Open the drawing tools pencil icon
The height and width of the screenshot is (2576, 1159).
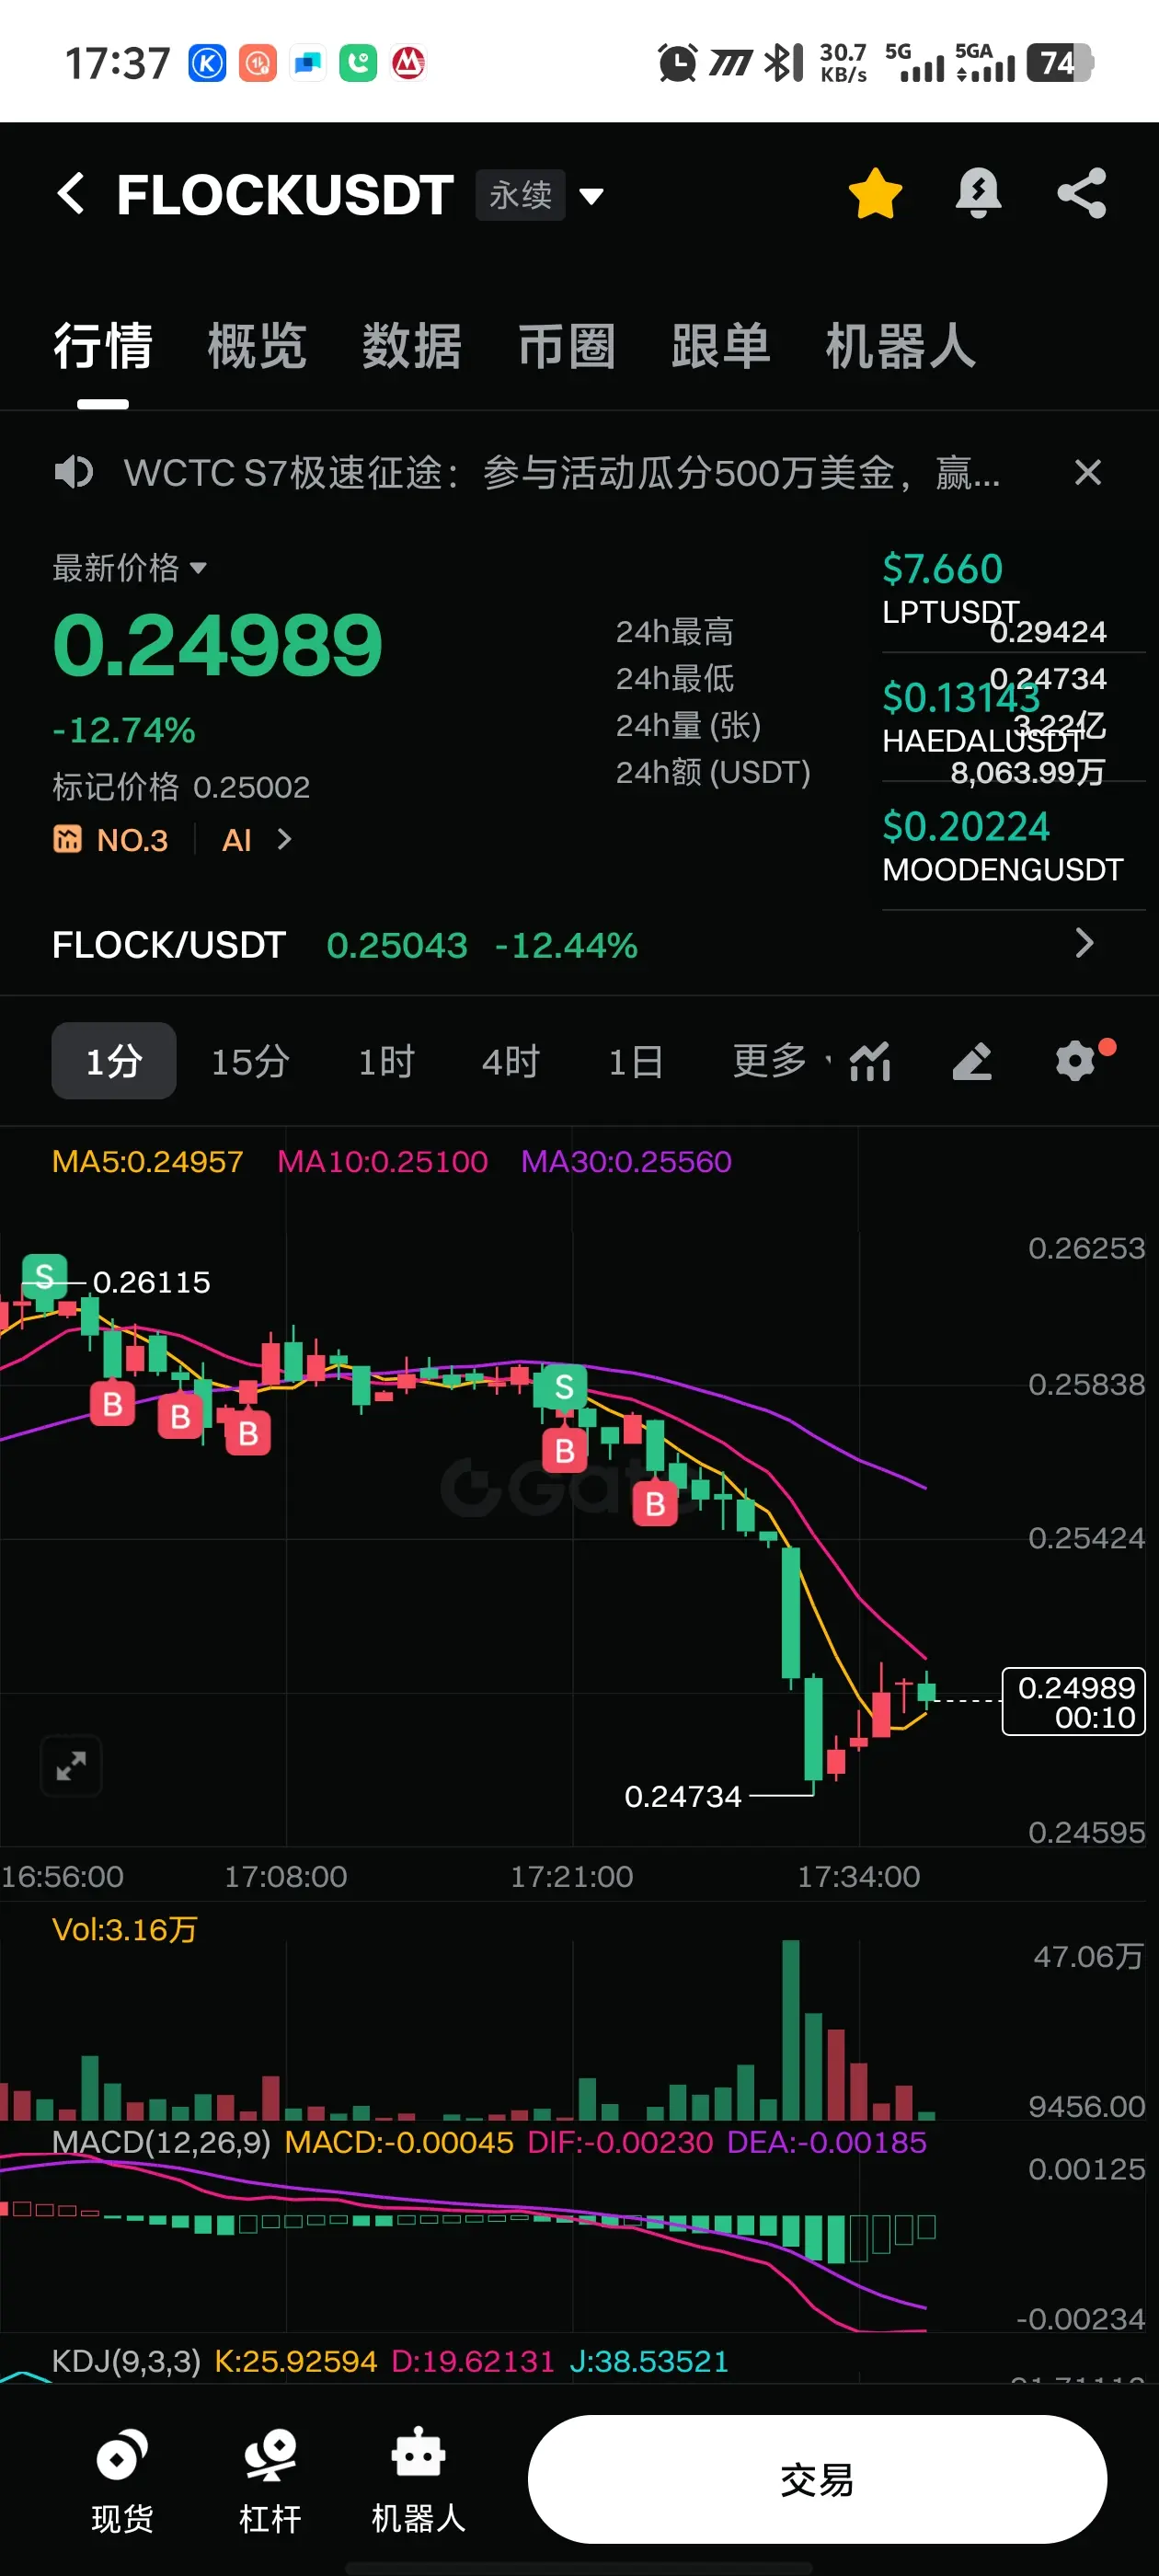coord(972,1061)
